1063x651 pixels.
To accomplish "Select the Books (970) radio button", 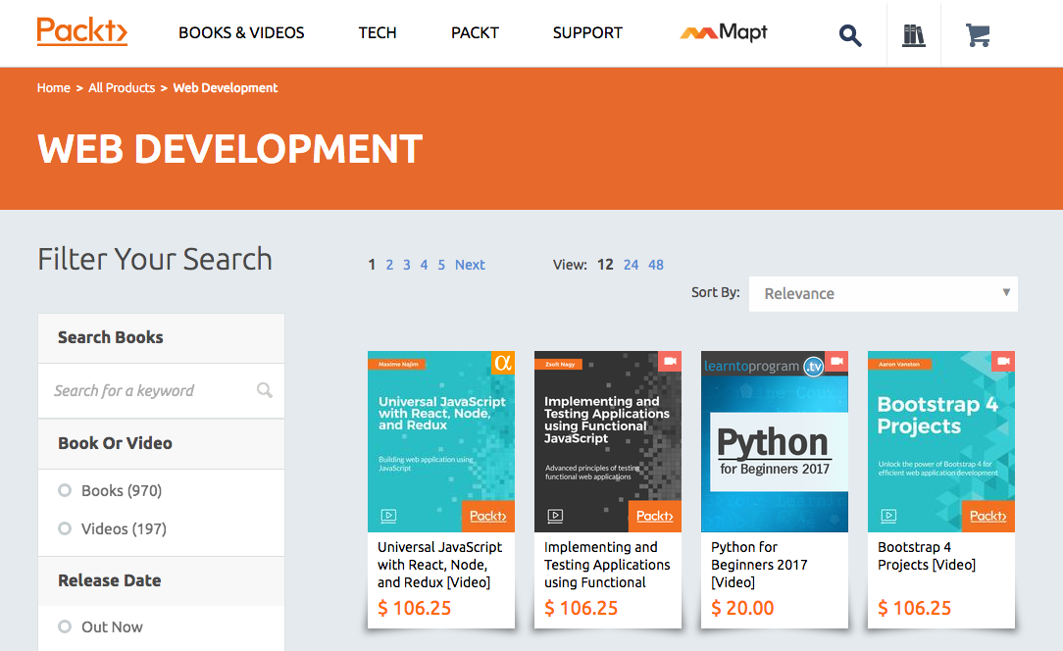I will (65, 490).
